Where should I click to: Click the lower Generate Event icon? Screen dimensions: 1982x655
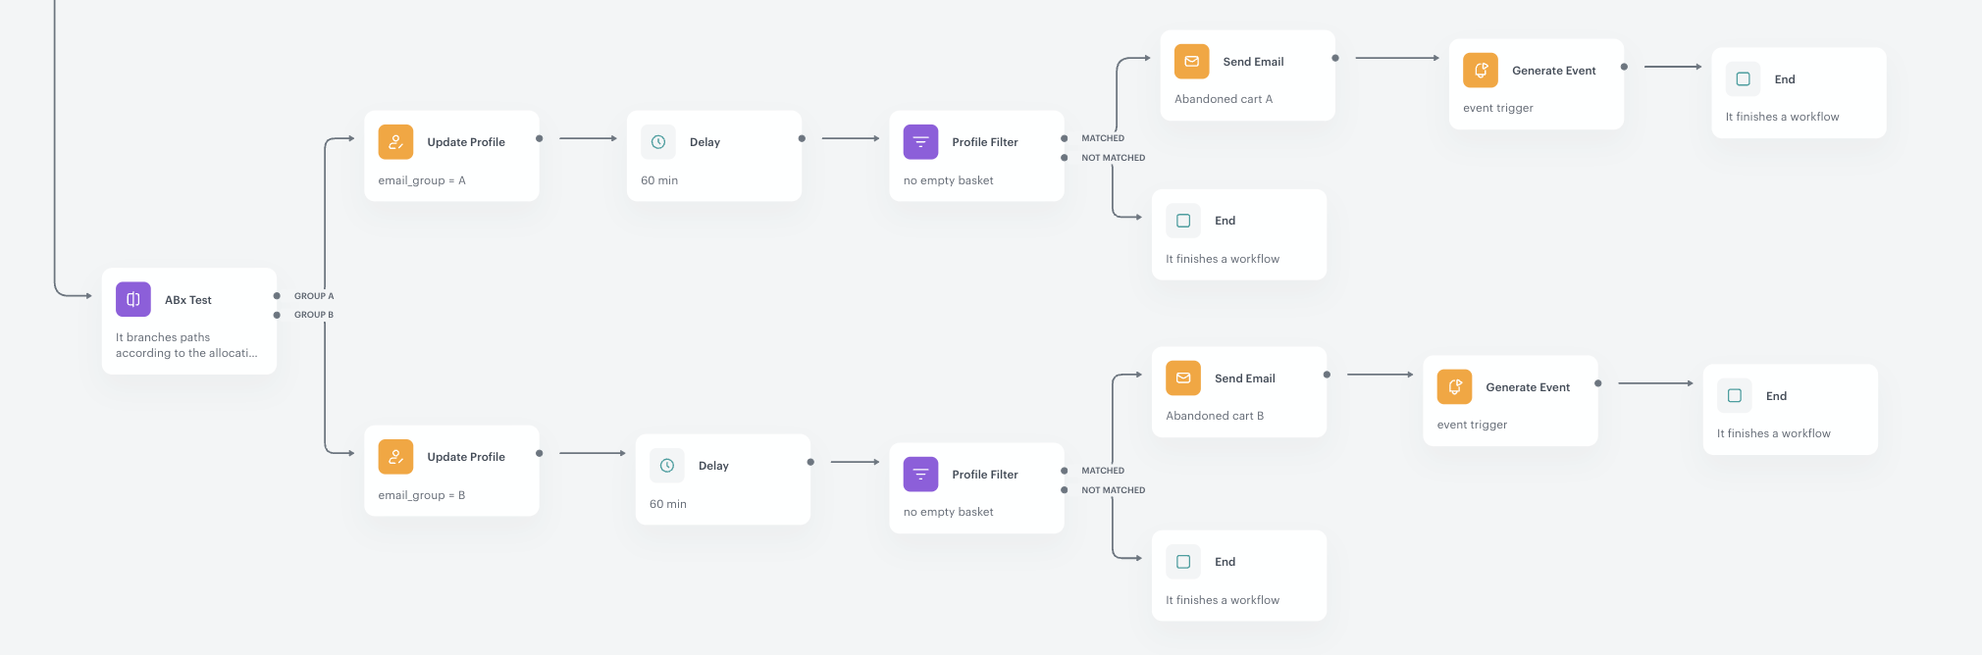pos(1454,387)
